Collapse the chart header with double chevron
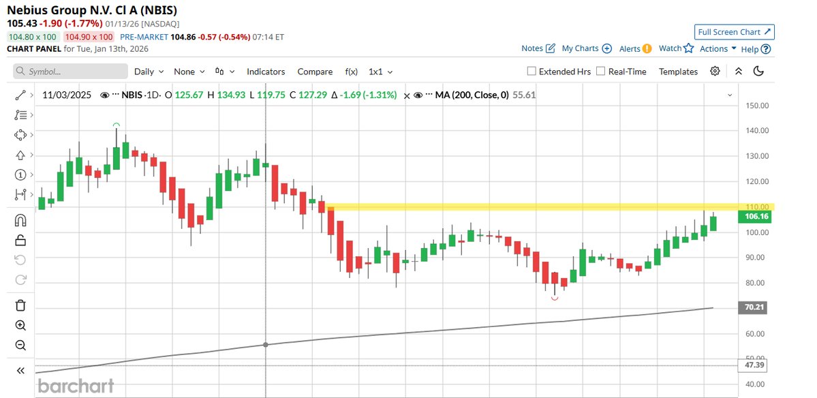This screenshot has width=817, height=398. coord(739,72)
